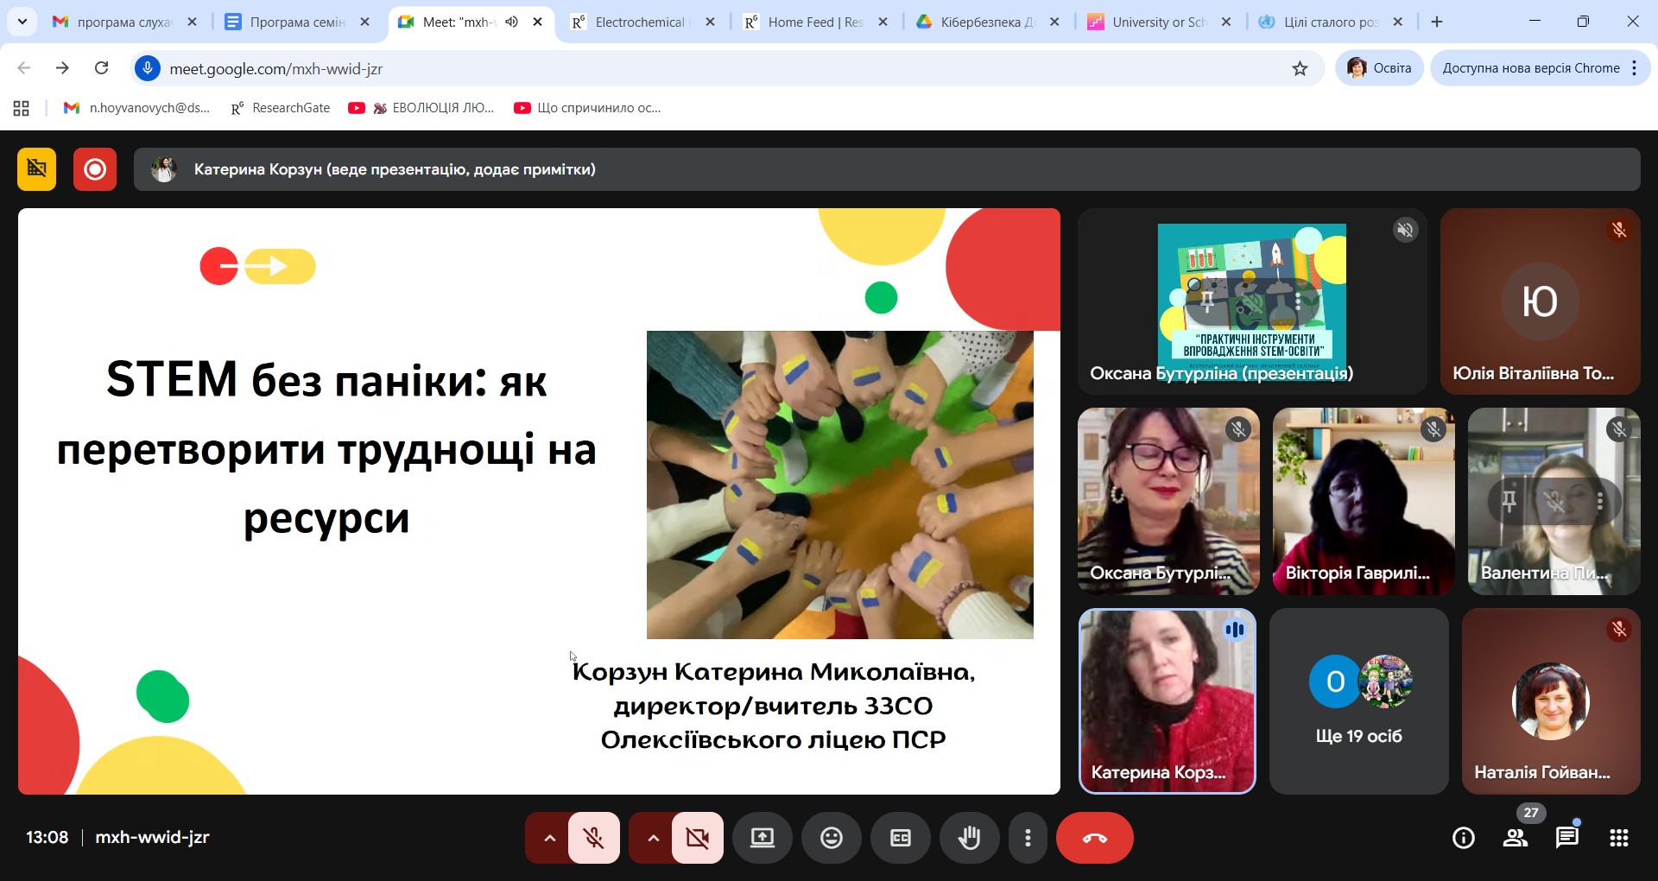Image resolution: width=1658 pixels, height=881 pixels.
Task: Switch to the Electrochemical browser tab
Action: 639,22
